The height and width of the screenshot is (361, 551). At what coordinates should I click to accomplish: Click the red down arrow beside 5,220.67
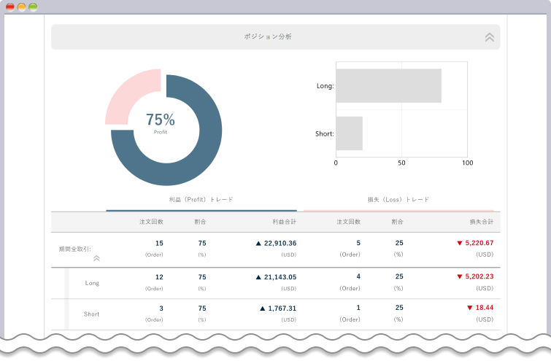coord(459,243)
